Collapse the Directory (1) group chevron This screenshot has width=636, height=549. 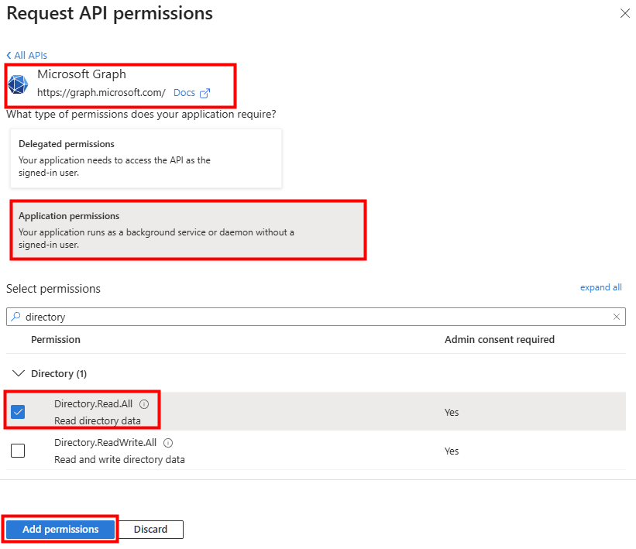[19, 373]
